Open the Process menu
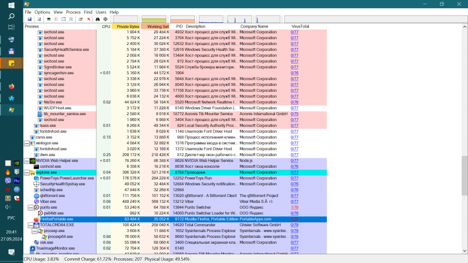The height and width of the screenshot is (263, 468). [x=73, y=12]
